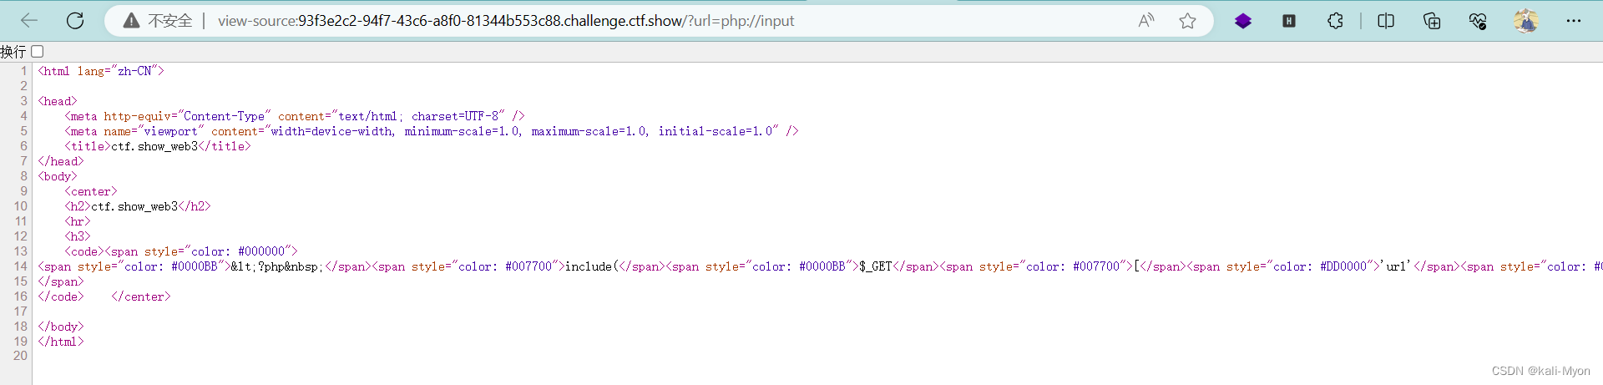Select line number 1

point(24,71)
